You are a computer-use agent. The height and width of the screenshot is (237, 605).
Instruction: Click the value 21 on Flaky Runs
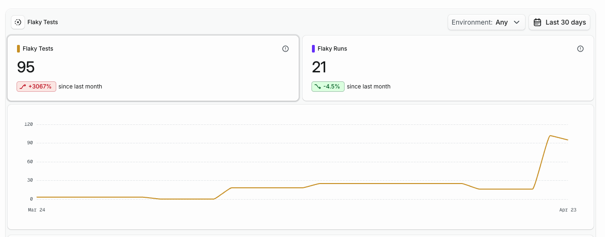[x=320, y=67]
